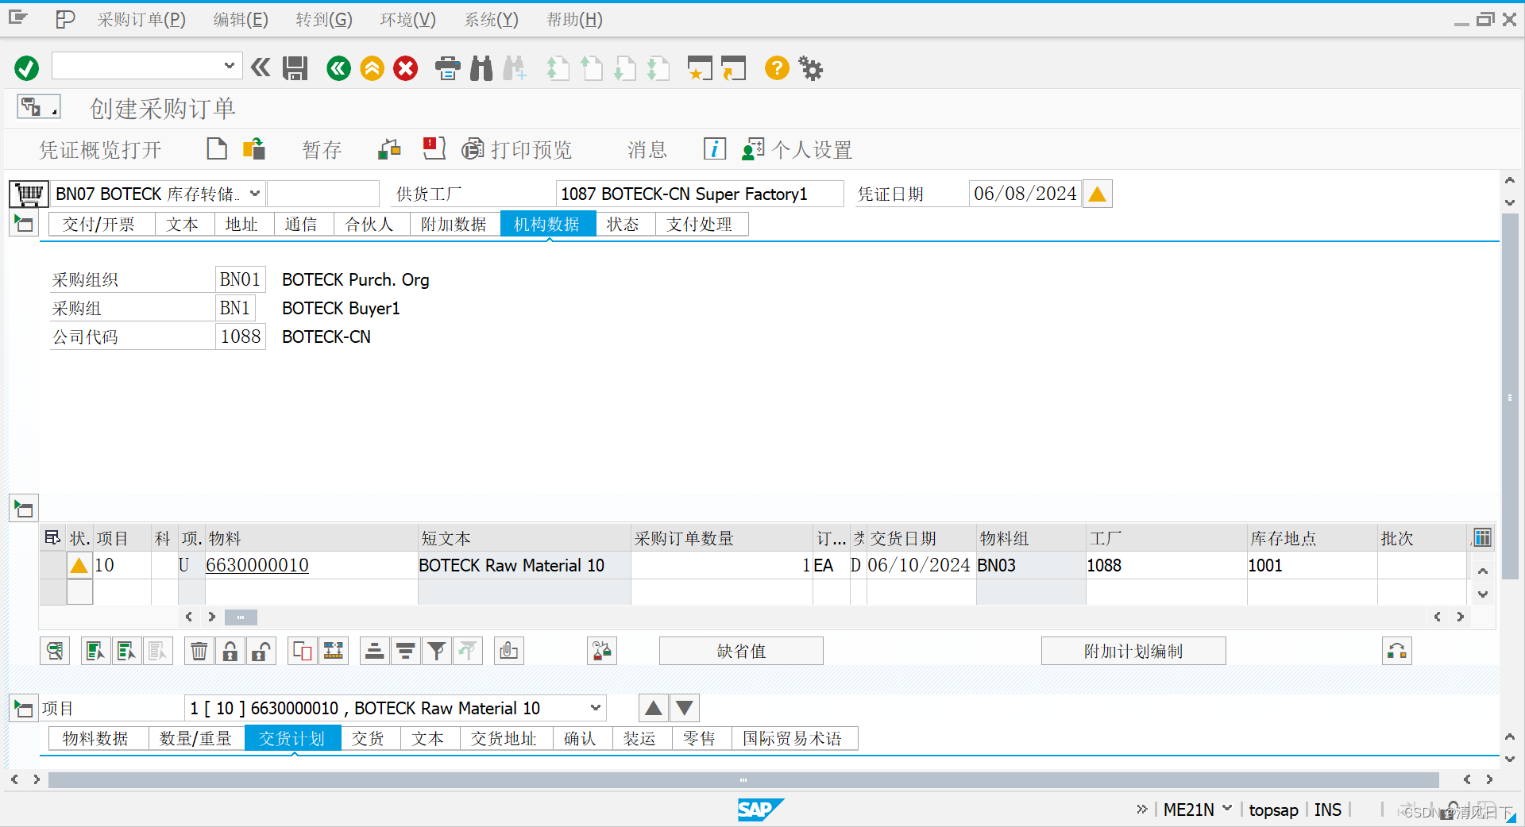Open material link 6630000010
This screenshot has height=827, width=1525.
pyautogui.click(x=257, y=565)
